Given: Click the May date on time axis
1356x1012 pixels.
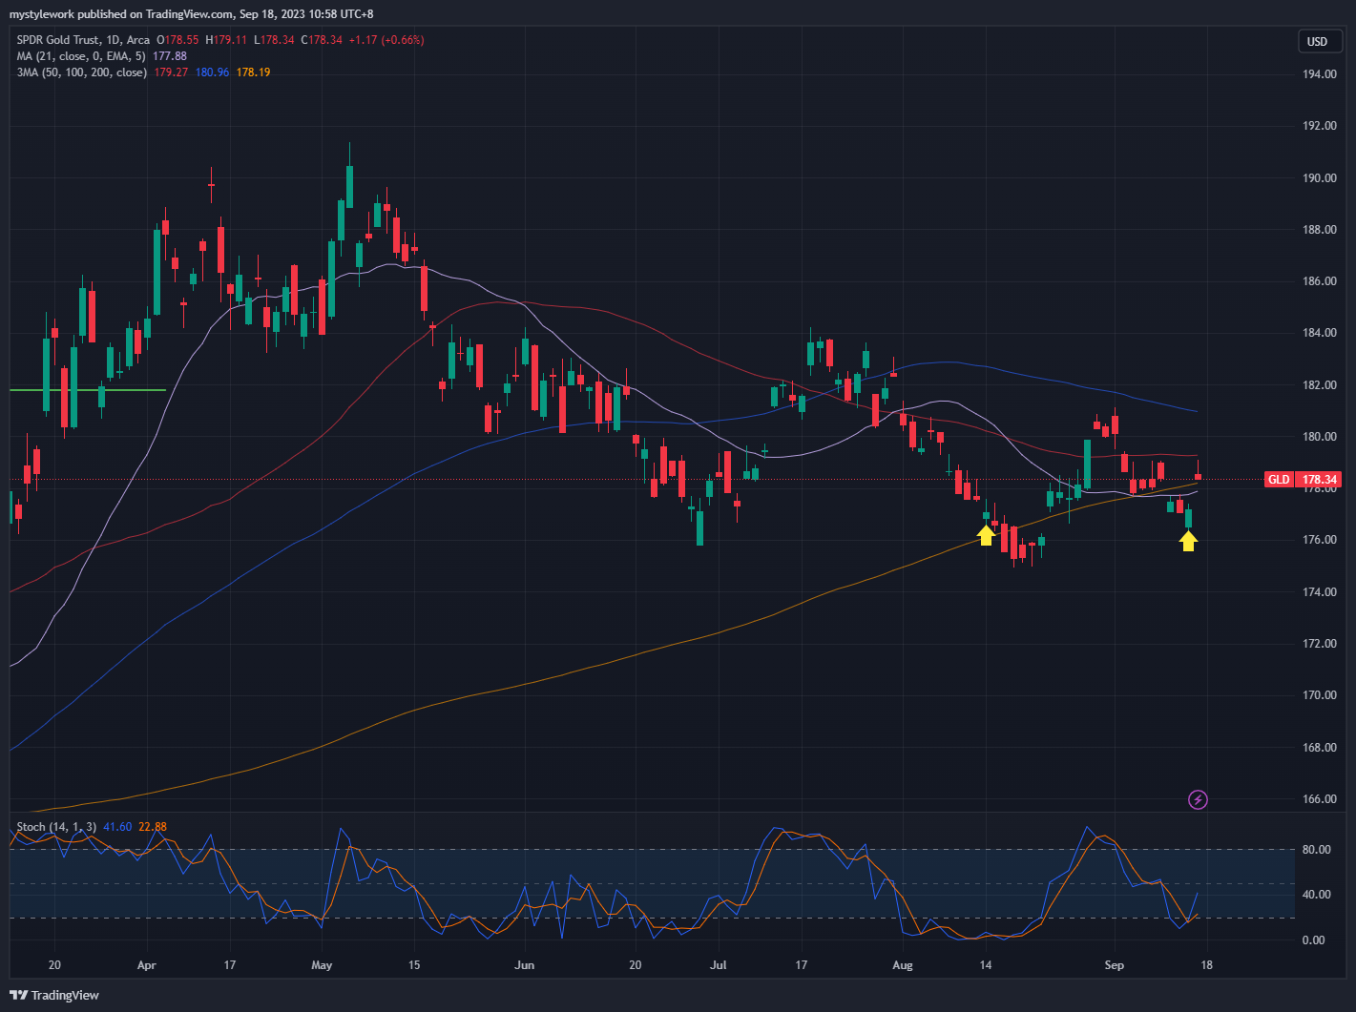Looking at the screenshot, I should (322, 965).
